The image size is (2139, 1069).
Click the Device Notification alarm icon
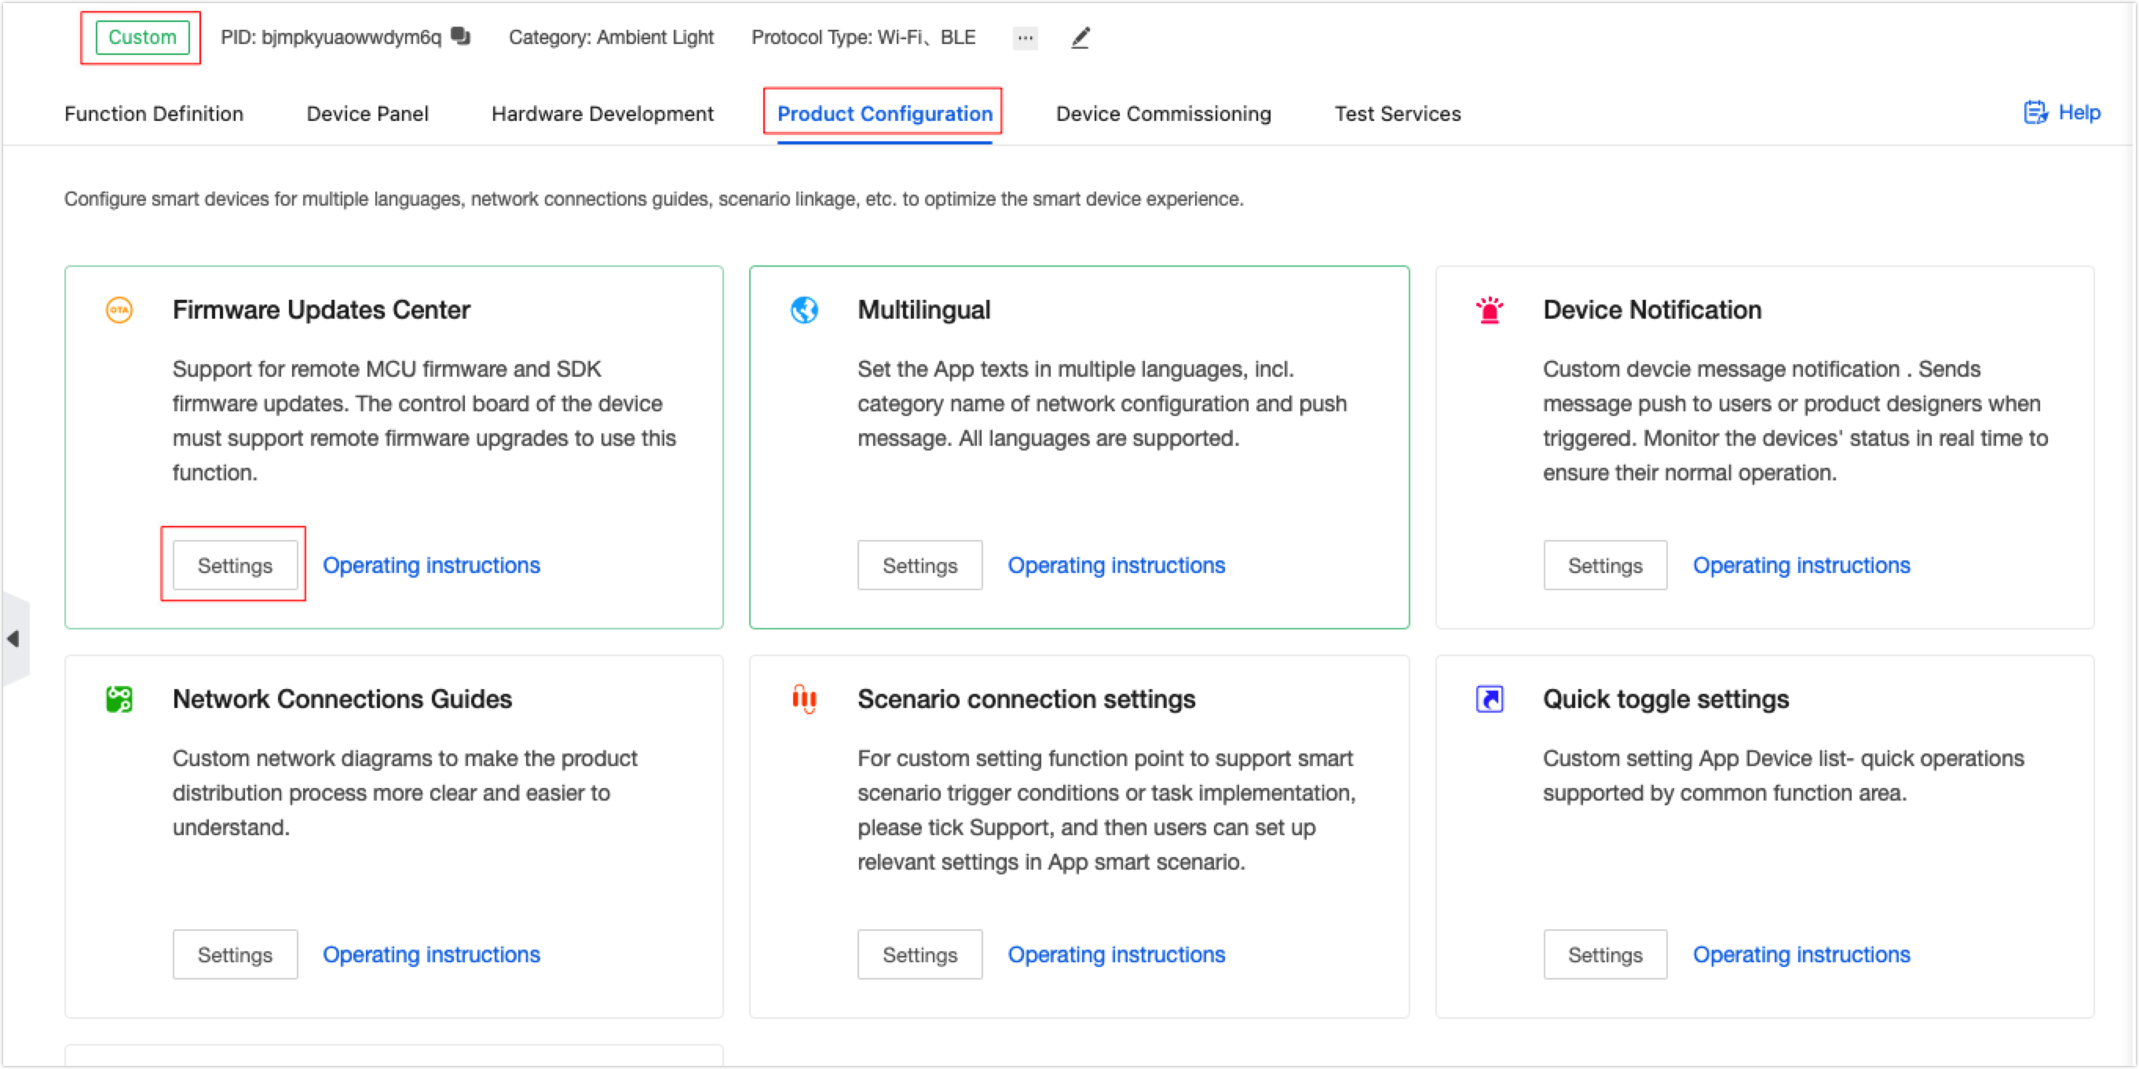pyautogui.click(x=1490, y=309)
